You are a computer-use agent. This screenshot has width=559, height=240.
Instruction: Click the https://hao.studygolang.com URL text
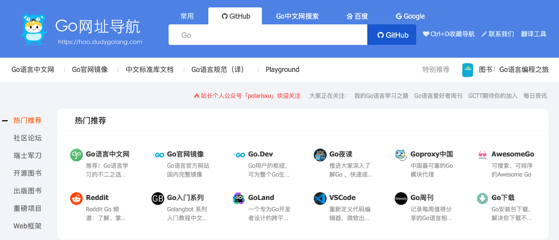click(x=100, y=42)
